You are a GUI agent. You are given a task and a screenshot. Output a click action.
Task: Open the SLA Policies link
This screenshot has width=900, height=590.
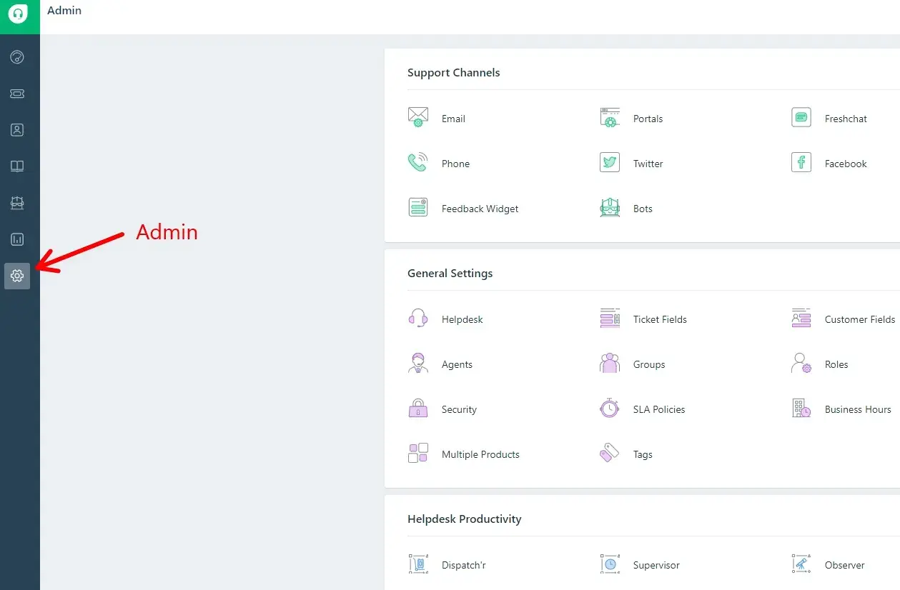[659, 409]
